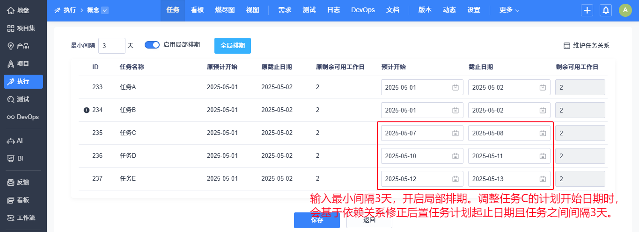Open calendar for 任务E 预计开始
This screenshot has height=232, width=639.
pos(455,179)
